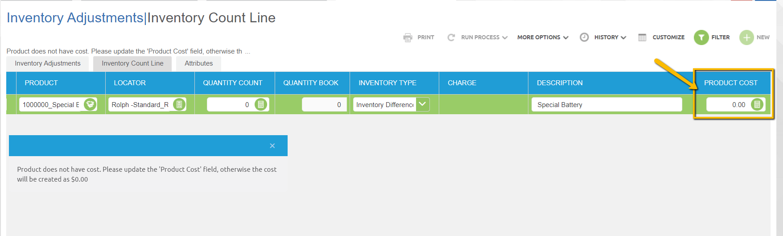Click the green Filter funnel icon
783x236 pixels.
701,37
